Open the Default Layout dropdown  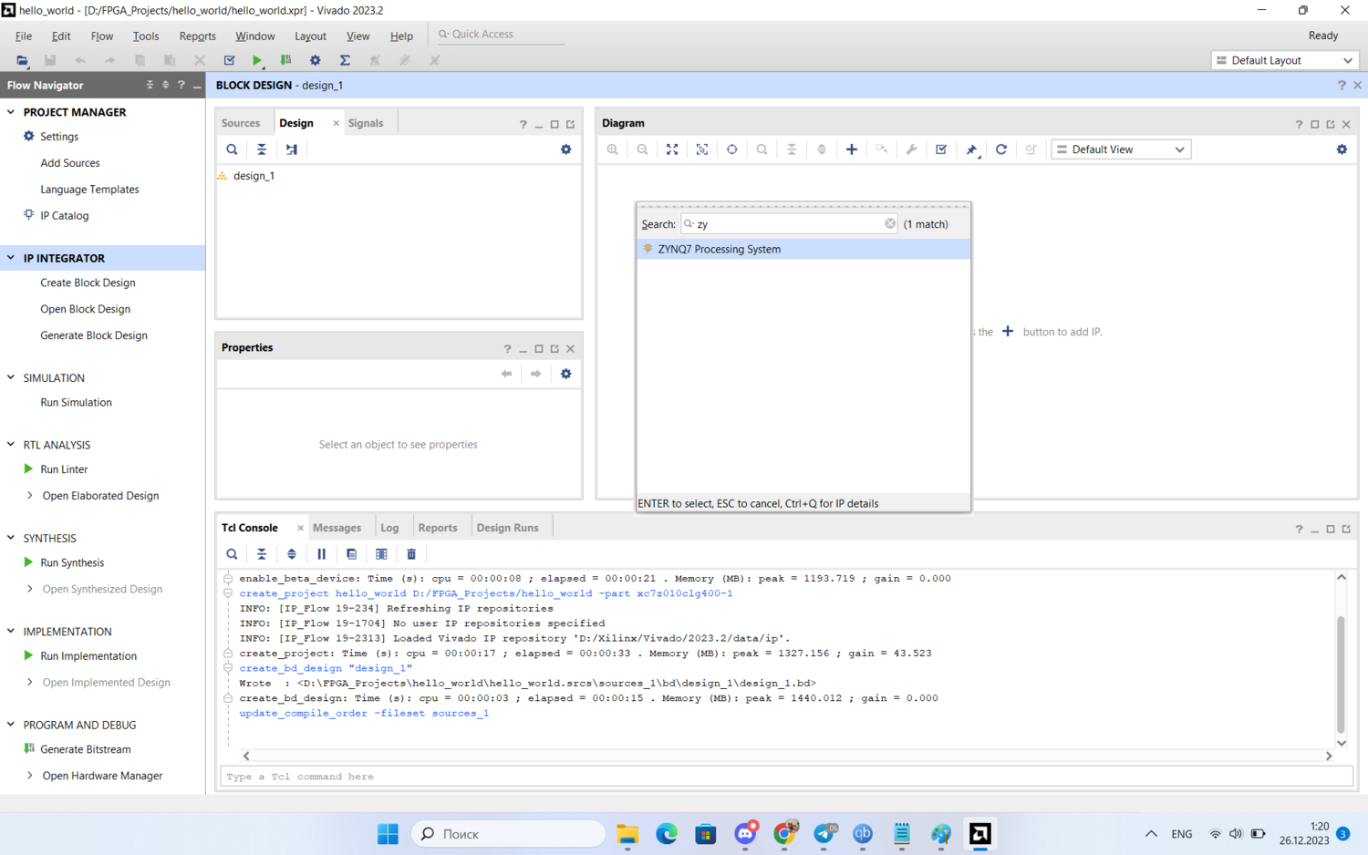1284,60
